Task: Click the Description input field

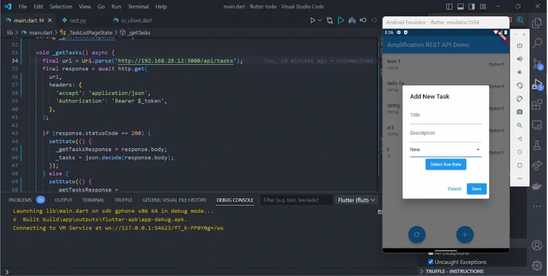Action: coord(446,134)
